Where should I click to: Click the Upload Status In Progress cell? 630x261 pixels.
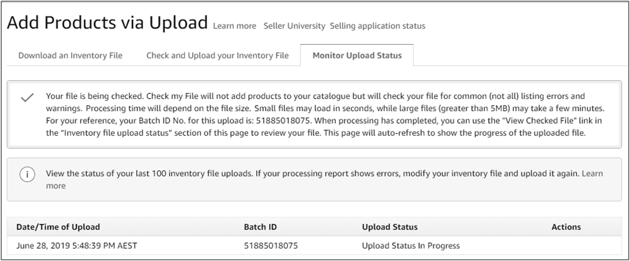point(410,245)
